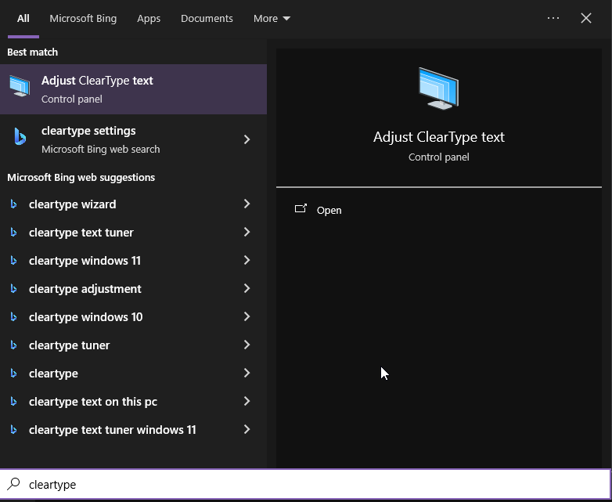Select cleartype text on this pc suggestion

(x=93, y=402)
